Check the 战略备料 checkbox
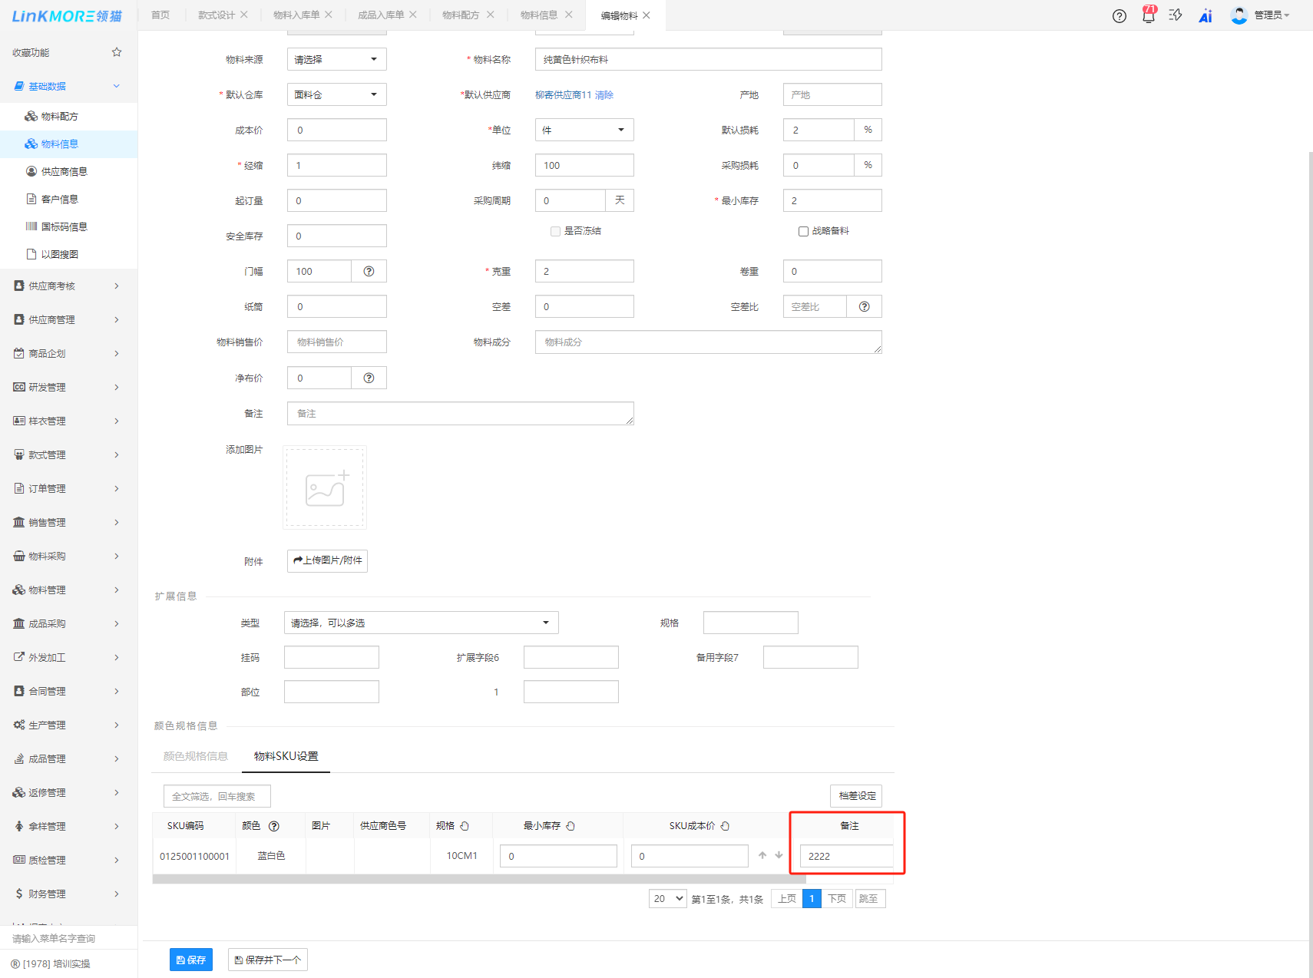The image size is (1313, 978). pyautogui.click(x=803, y=231)
